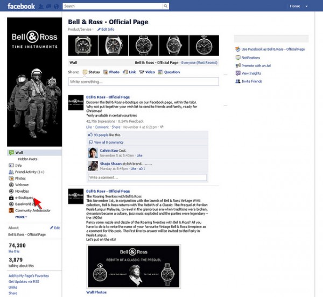
Task: Click the search magnifier button
Action: pos(165,6)
